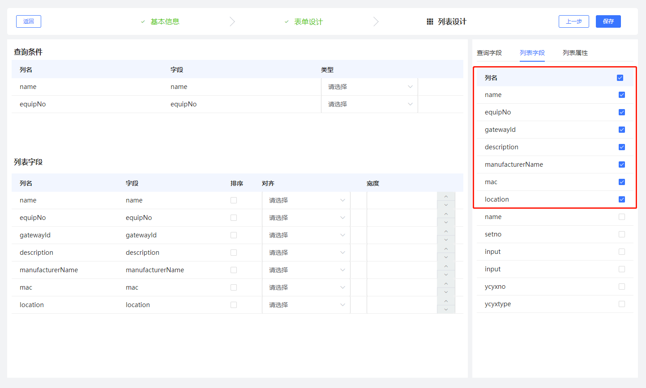Image resolution: width=646 pixels, height=388 pixels.
Task: Enable sorting for manufacturerName row
Action: pyautogui.click(x=234, y=270)
